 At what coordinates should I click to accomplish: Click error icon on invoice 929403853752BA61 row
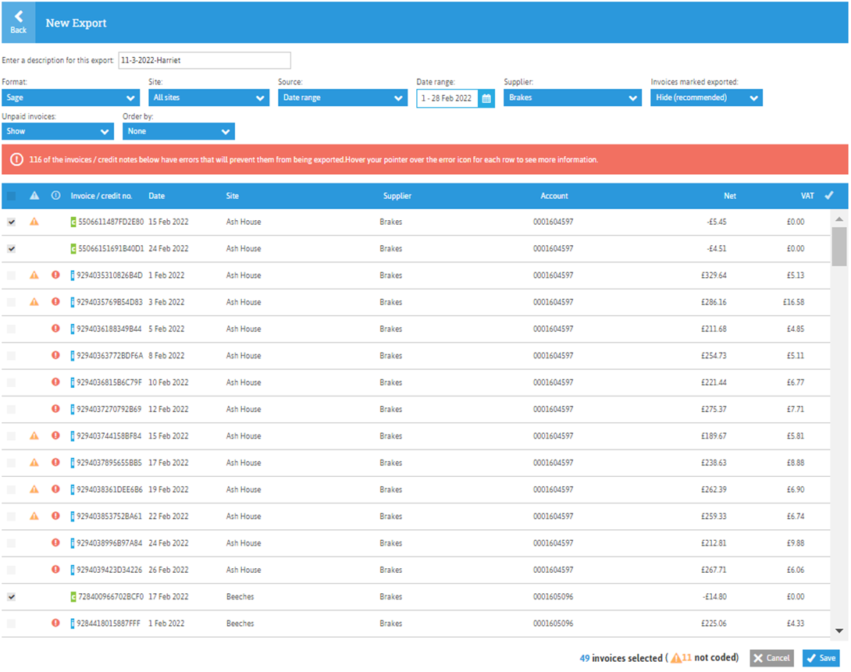click(x=55, y=517)
